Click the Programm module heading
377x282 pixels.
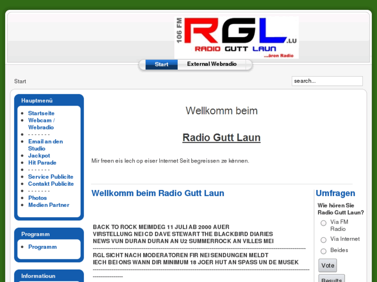(35, 234)
